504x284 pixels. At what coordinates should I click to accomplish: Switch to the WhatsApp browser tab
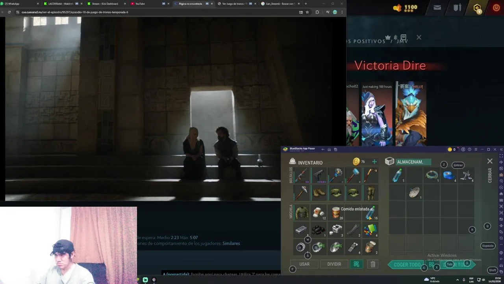(x=20, y=4)
